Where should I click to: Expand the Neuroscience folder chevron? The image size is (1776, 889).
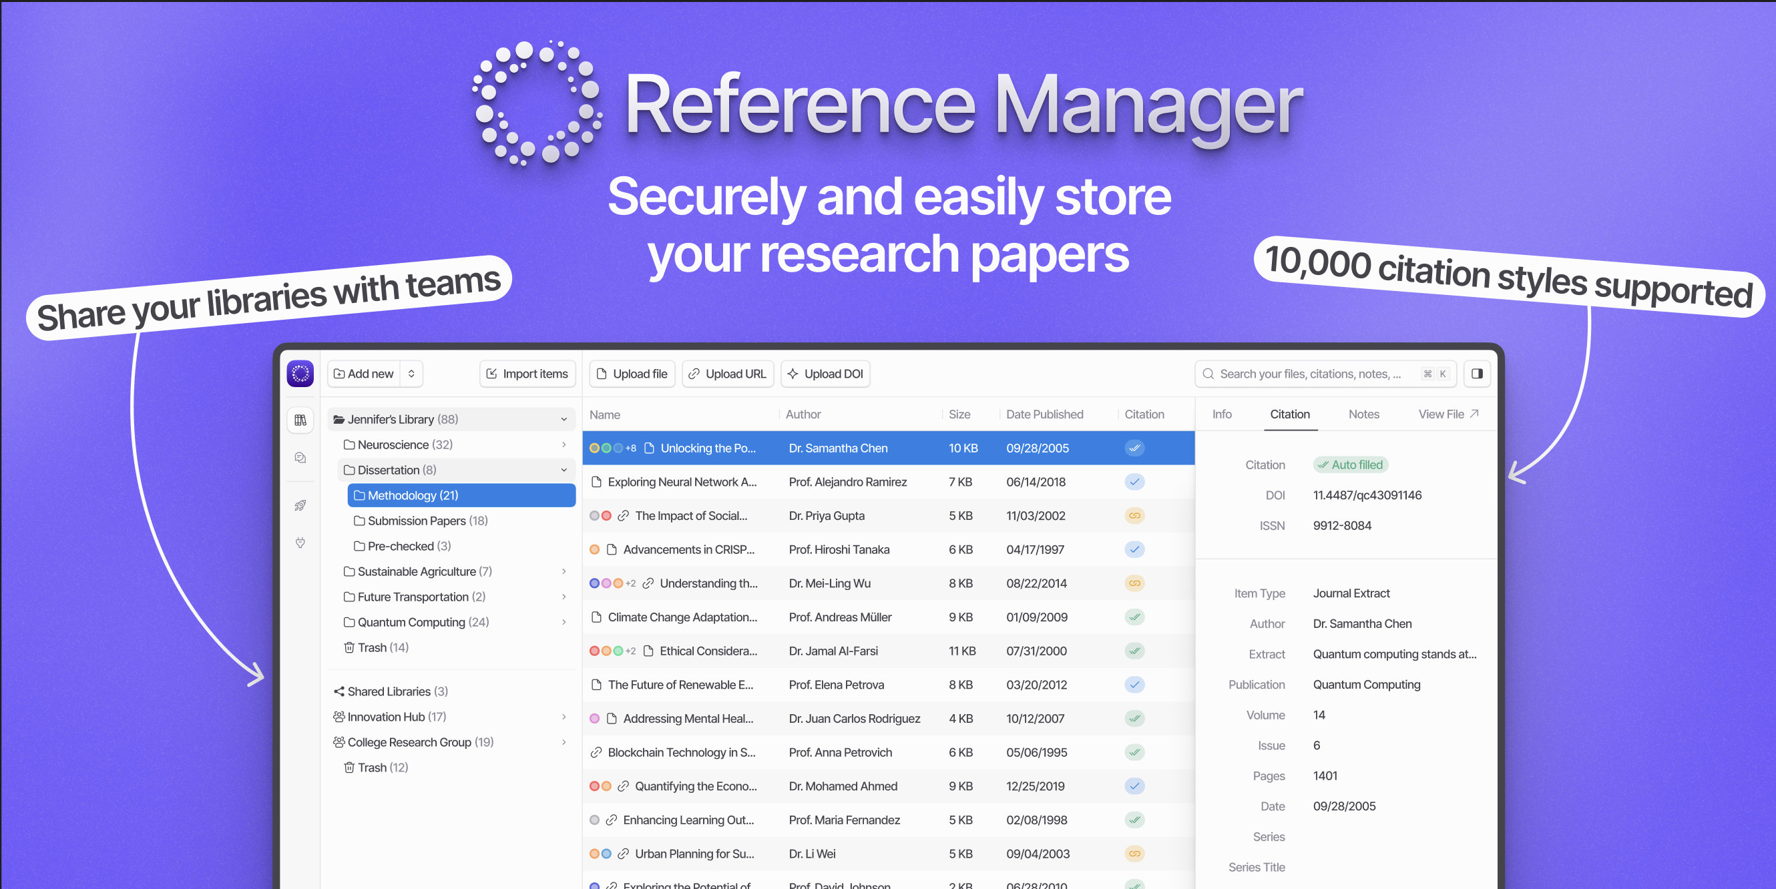pyautogui.click(x=564, y=444)
